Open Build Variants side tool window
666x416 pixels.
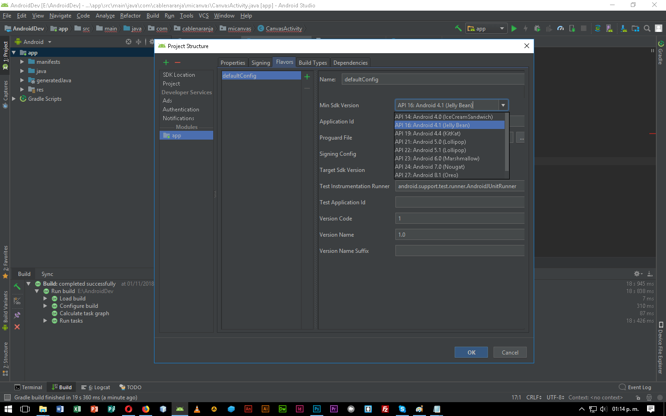pyautogui.click(x=6, y=310)
